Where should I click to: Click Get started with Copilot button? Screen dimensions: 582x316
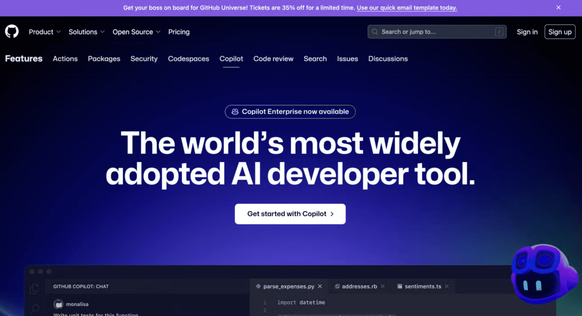tap(290, 214)
